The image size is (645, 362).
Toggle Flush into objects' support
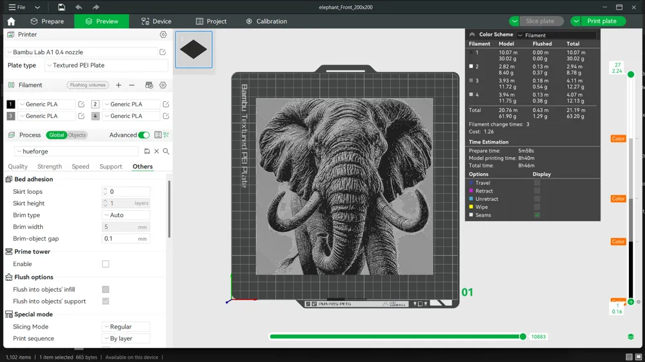click(x=106, y=301)
